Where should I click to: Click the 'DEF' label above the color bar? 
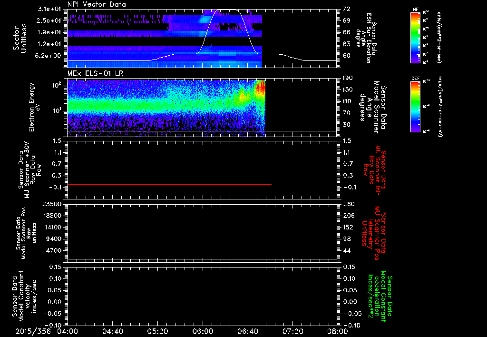(416, 79)
